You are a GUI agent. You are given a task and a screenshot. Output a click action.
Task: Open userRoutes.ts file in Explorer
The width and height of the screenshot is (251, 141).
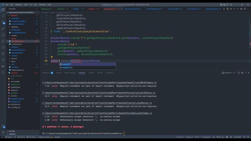click(16, 44)
